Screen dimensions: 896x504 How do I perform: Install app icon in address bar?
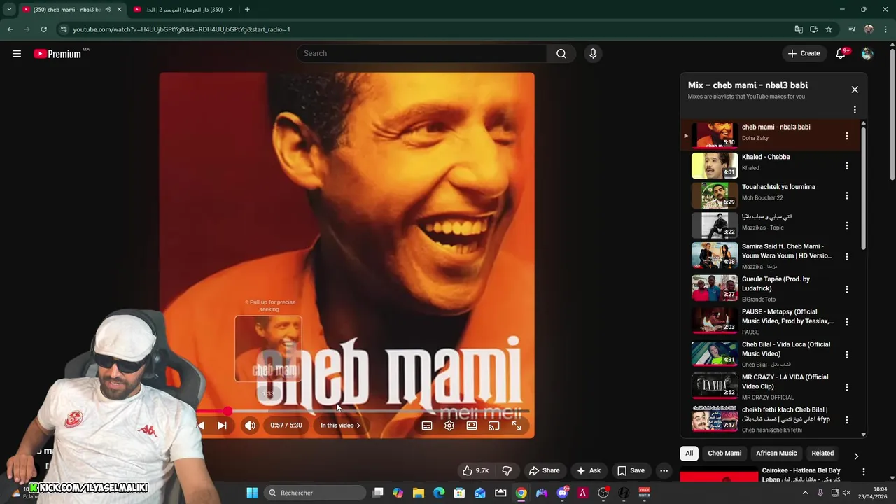point(813,29)
